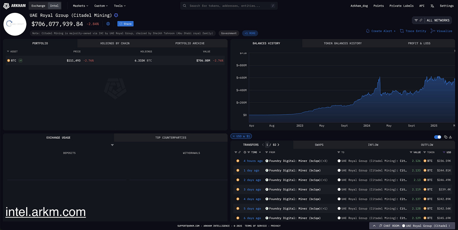Viewport: 458px width, 230px height.
Task: Expand the (+1) senders on the 2 days ago row
Action: [x=324, y=180]
